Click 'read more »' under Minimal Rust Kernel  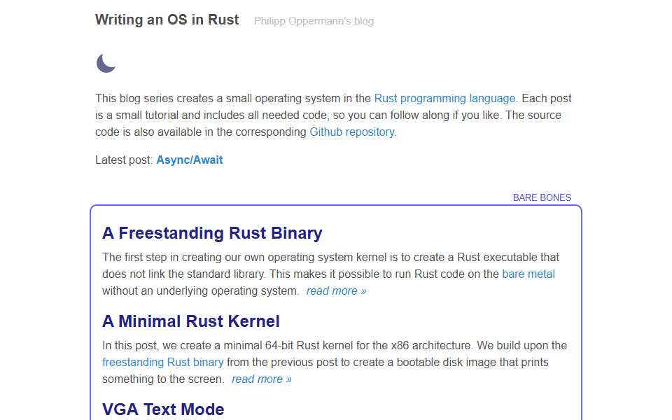(262, 379)
